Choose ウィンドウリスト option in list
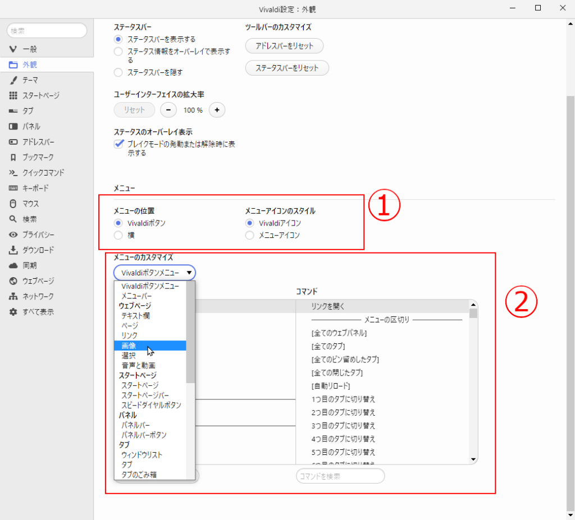The height and width of the screenshot is (520, 575). (x=150, y=455)
